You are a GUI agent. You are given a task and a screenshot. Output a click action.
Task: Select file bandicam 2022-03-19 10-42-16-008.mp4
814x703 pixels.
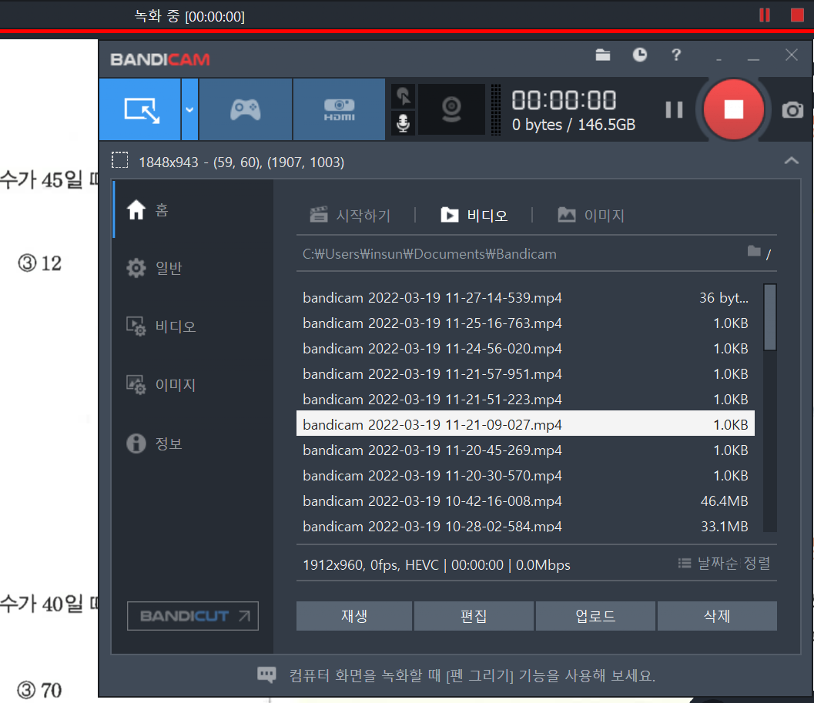pyautogui.click(x=525, y=500)
